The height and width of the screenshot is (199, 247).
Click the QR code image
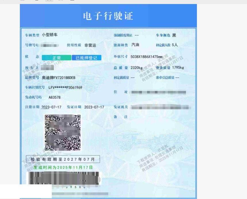coord(62,133)
